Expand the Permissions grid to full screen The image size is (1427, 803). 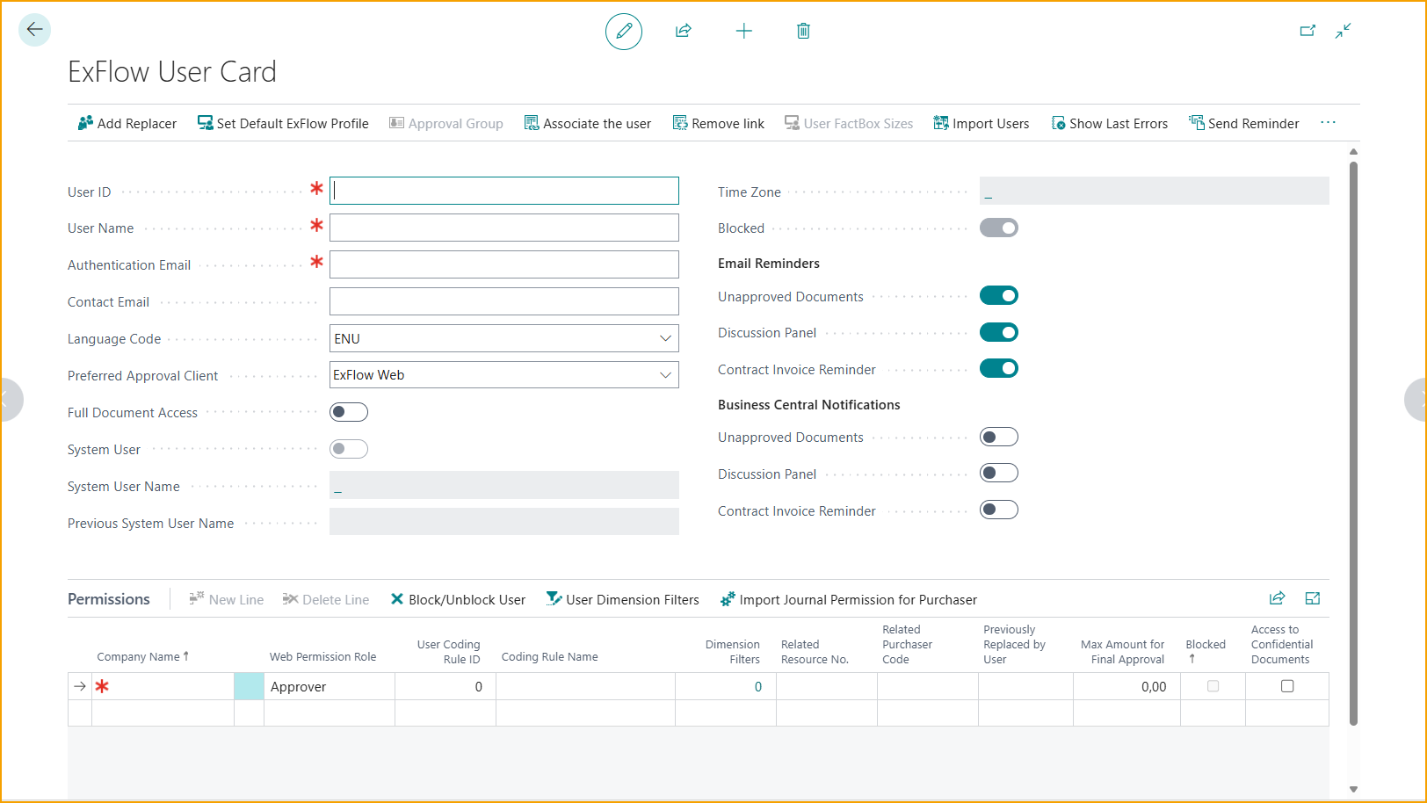point(1313,598)
